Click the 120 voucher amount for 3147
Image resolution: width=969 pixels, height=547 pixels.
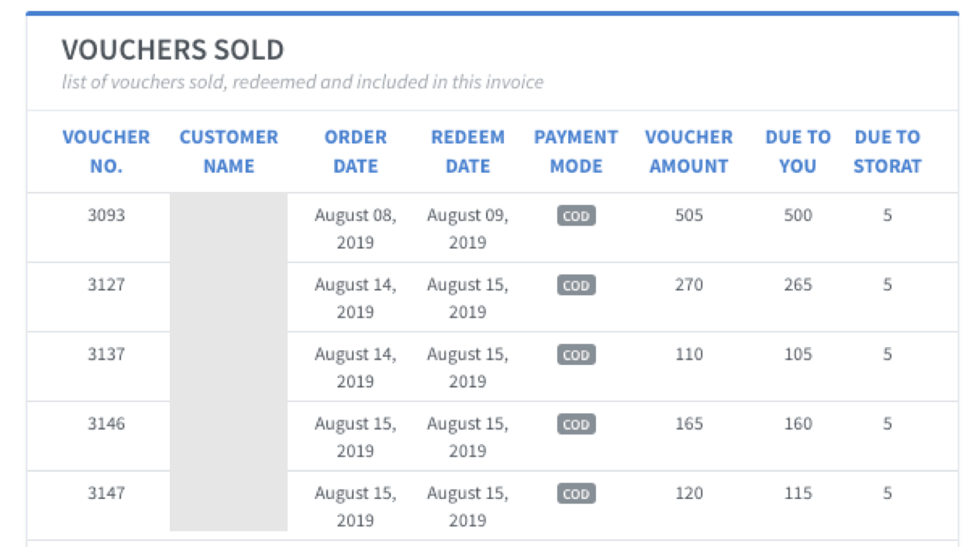(688, 494)
